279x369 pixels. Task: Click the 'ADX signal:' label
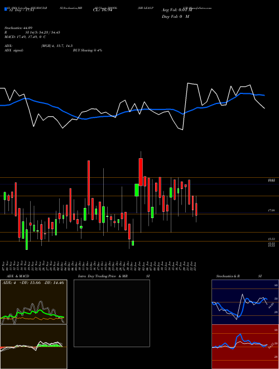point(14,50)
